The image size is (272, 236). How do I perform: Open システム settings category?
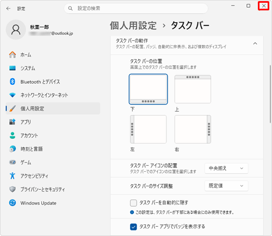coord(53,68)
